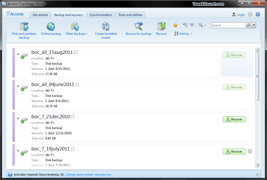Mark boc_all_04june2011 as favorite
The height and width of the screenshot is (180, 267).
pos(77,84)
